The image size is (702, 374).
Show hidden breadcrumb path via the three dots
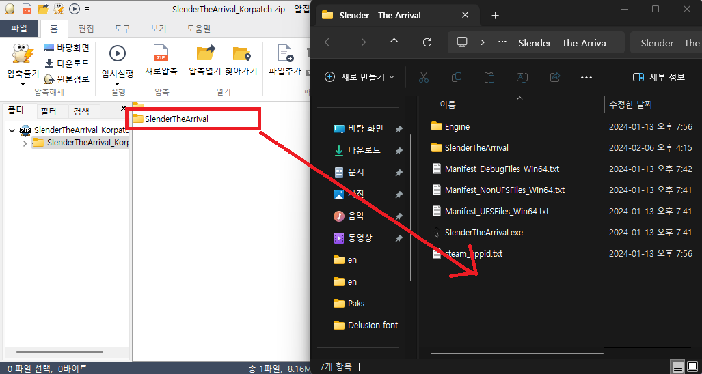pos(502,42)
